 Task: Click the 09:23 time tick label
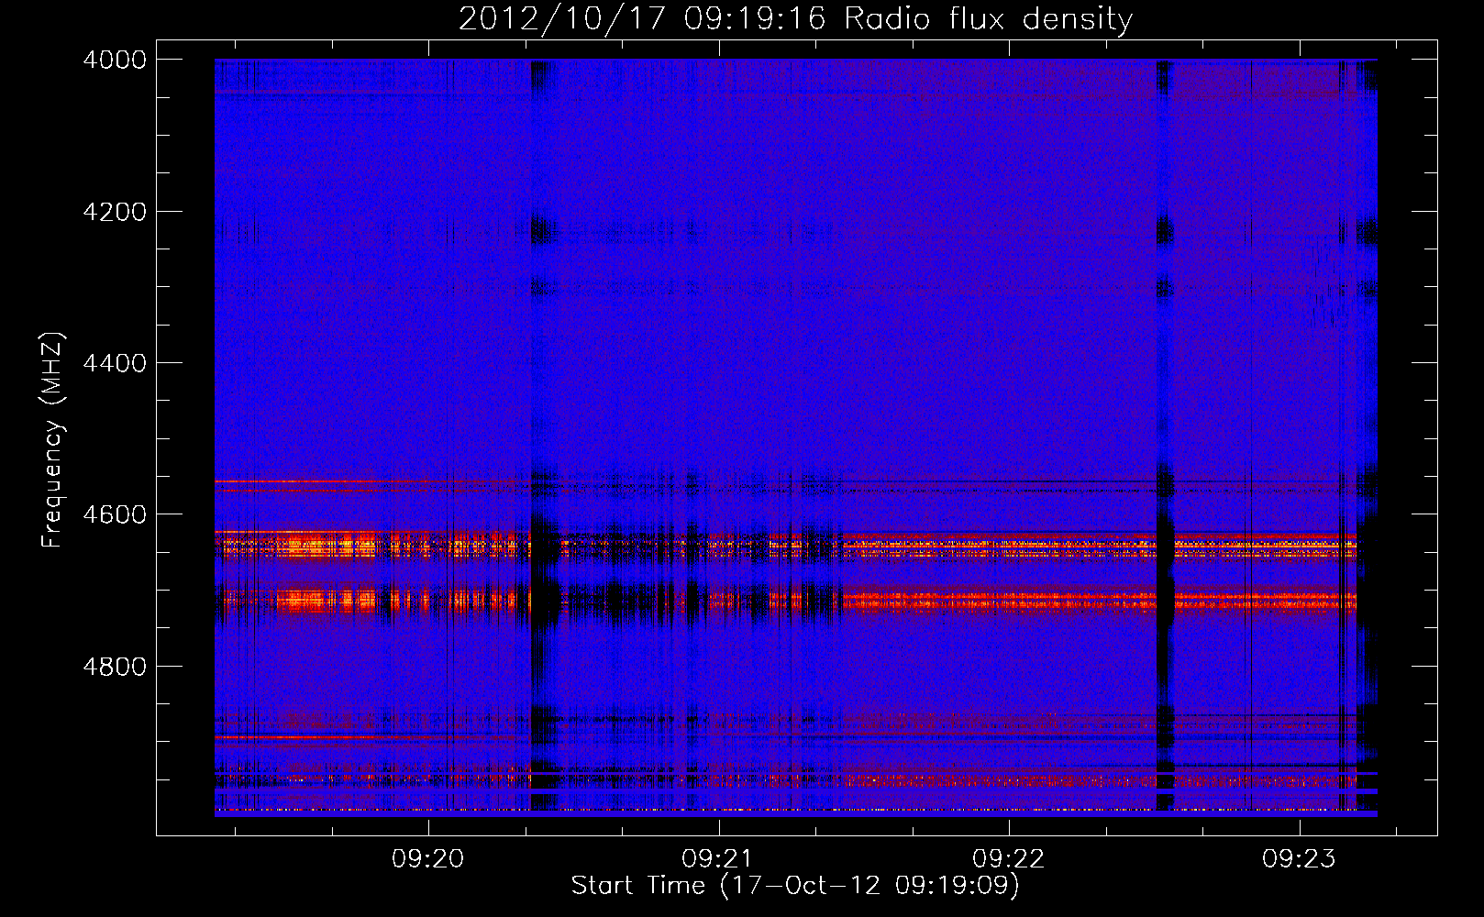click(1299, 859)
